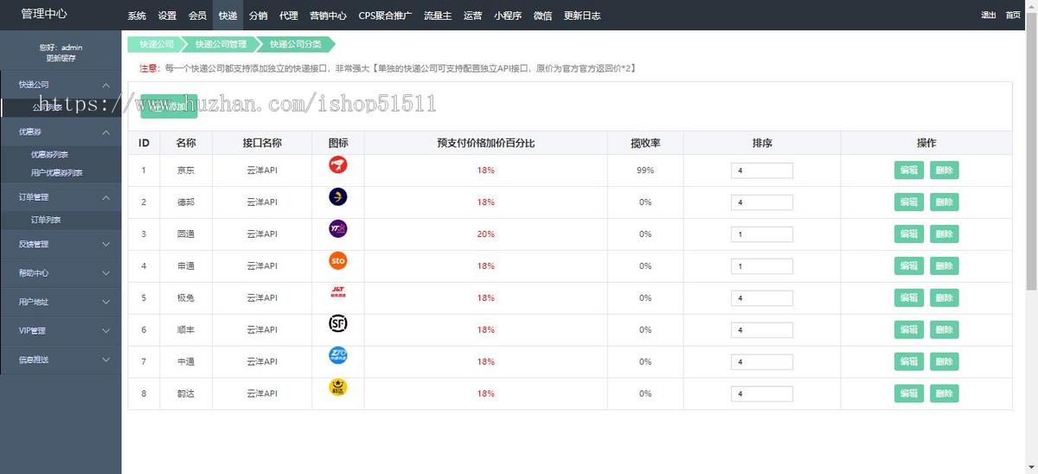Edit the 极兔 row
1038x474 pixels.
pos(909,298)
